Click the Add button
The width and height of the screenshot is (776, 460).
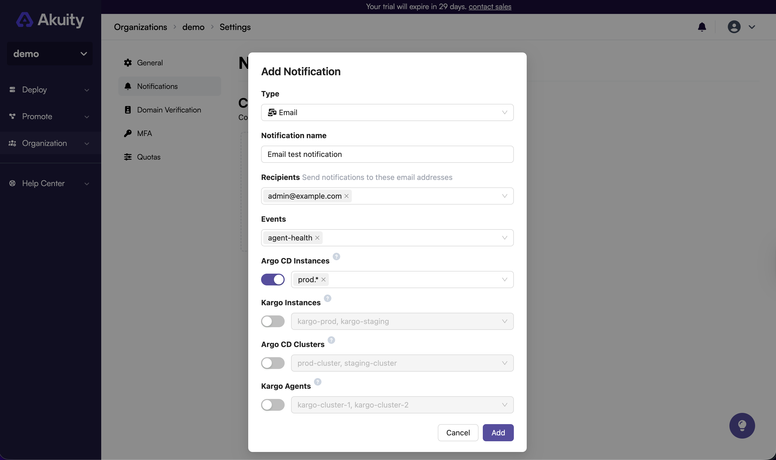point(498,432)
